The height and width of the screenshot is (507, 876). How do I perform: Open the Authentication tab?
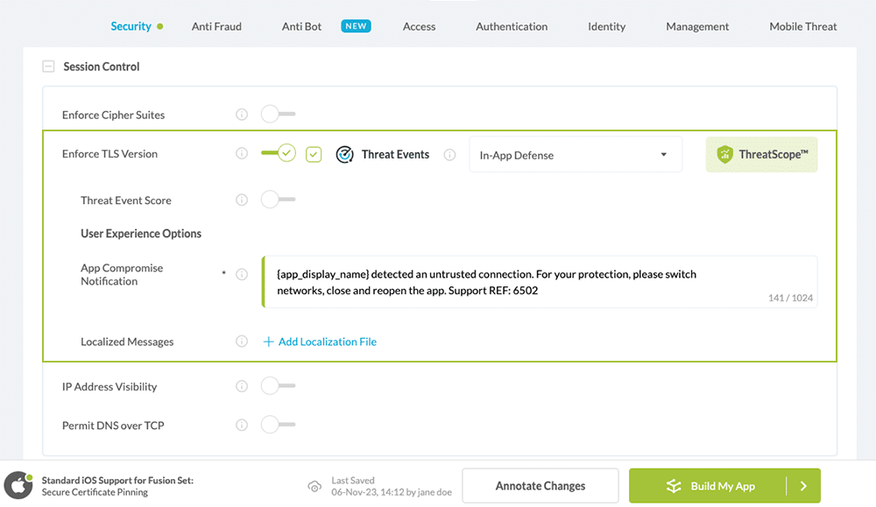511,26
